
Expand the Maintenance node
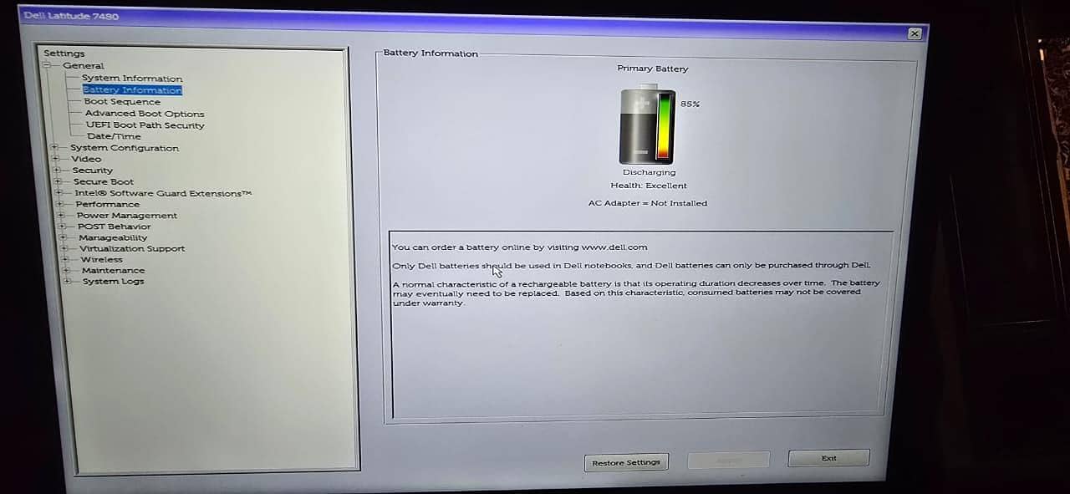(67, 270)
